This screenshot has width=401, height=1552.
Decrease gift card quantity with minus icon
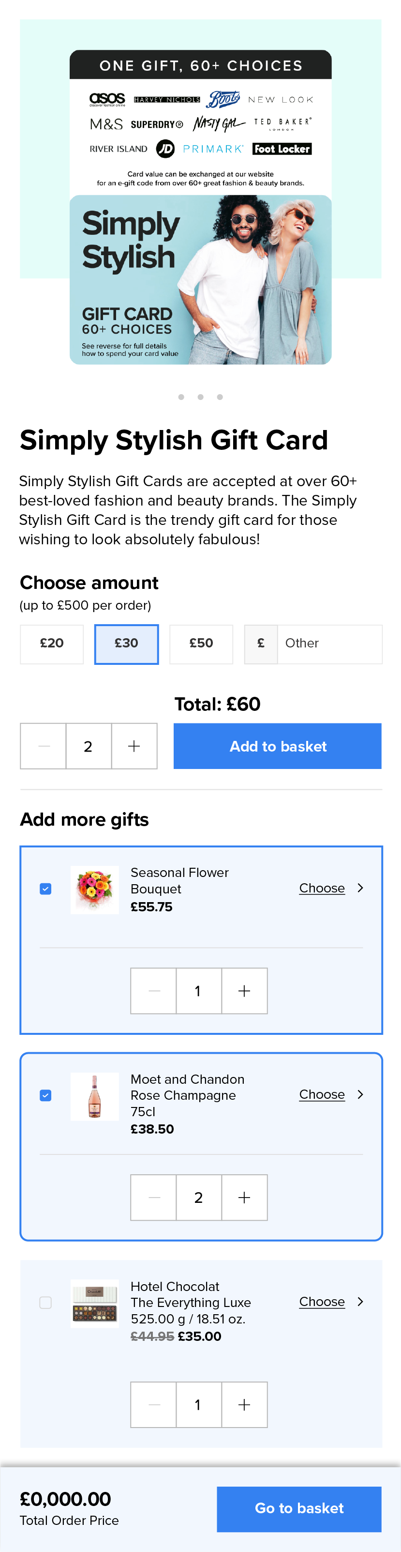point(44,746)
